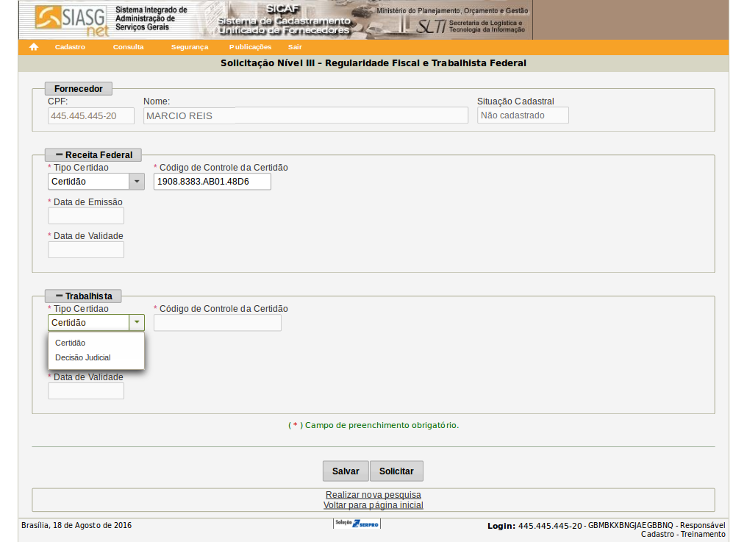Follow the Realizar nova pesquisa link
The width and height of the screenshot is (747, 542).
[x=373, y=495]
